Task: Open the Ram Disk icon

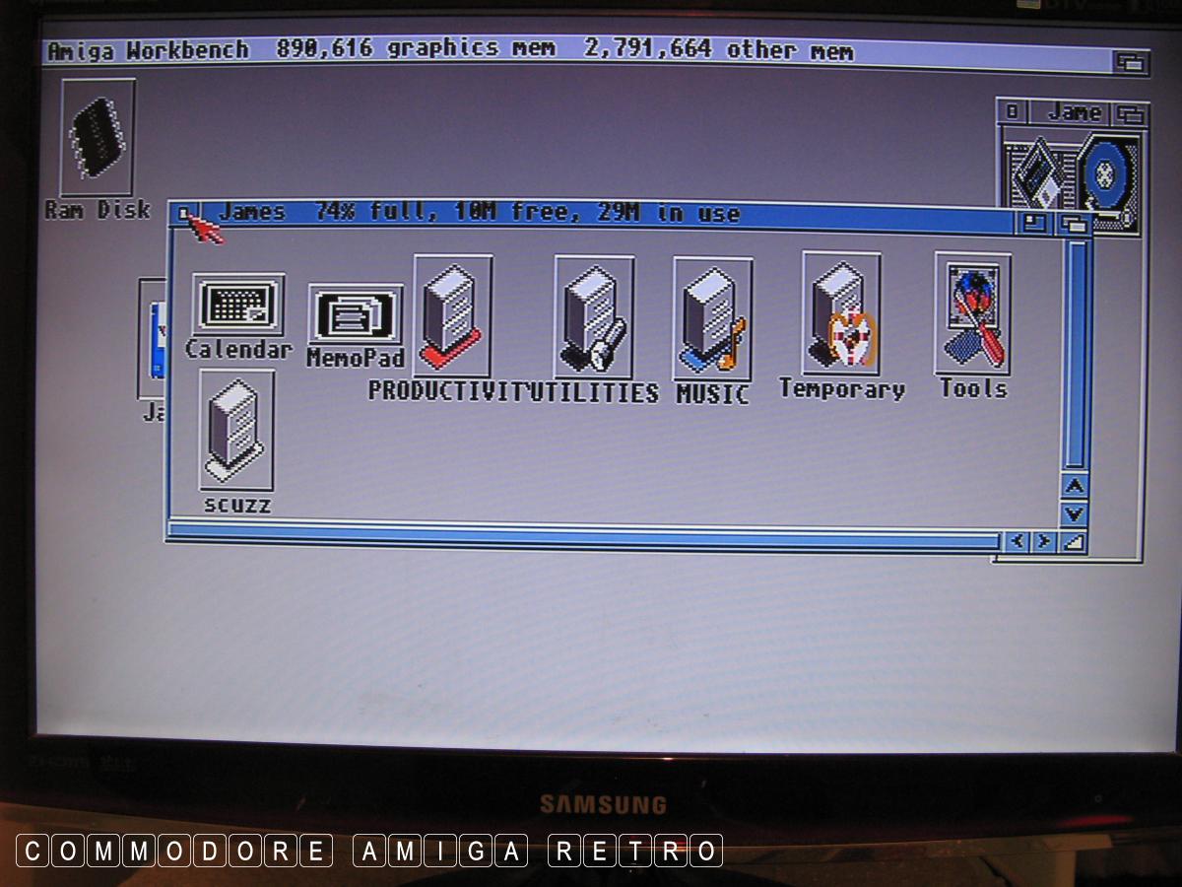Action: tap(98, 138)
